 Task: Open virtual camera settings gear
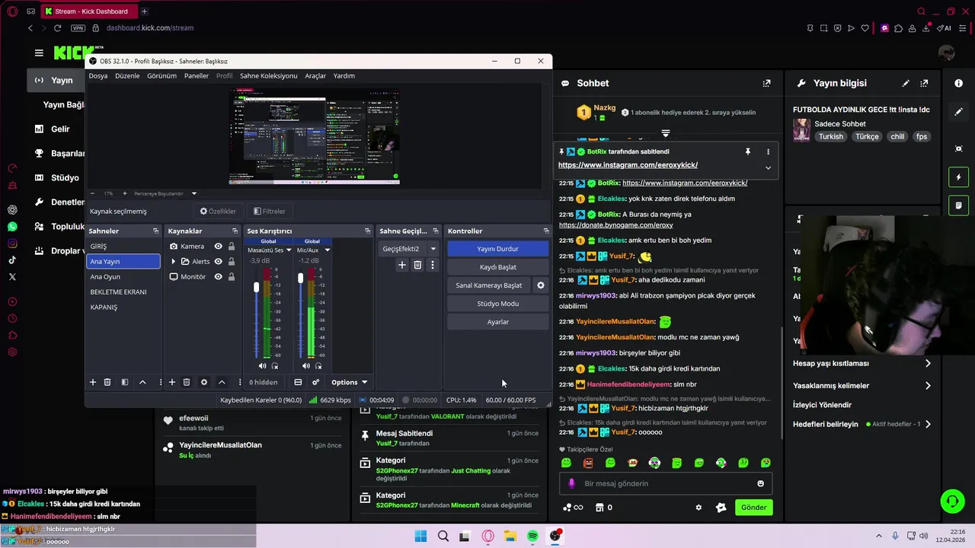[541, 285]
